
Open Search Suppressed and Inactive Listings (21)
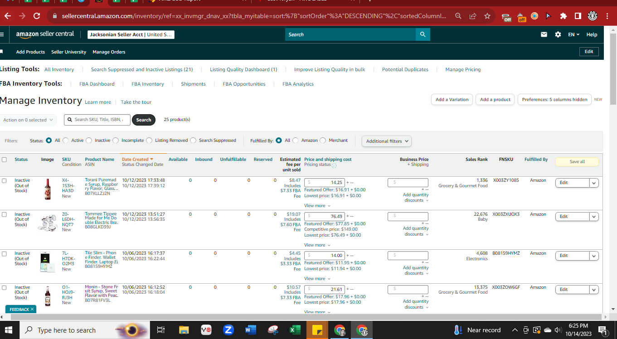pyautogui.click(x=142, y=69)
